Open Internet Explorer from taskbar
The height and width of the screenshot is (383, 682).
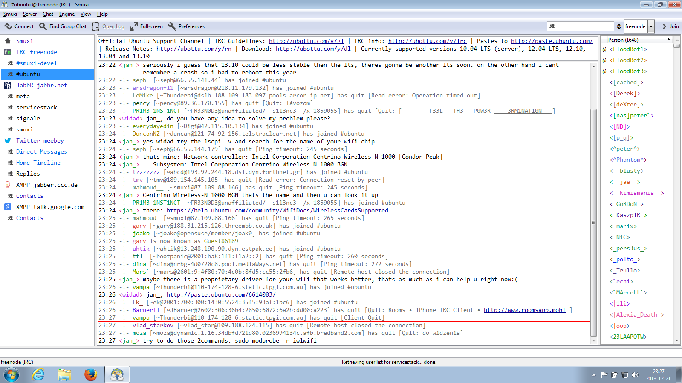click(x=38, y=374)
